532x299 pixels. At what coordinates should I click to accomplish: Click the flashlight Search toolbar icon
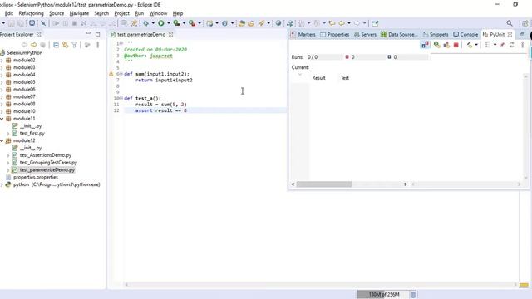click(261, 23)
